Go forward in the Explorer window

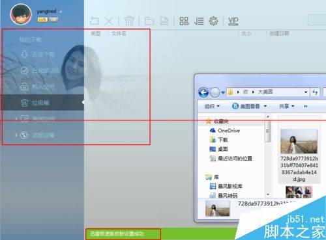tap(215, 92)
